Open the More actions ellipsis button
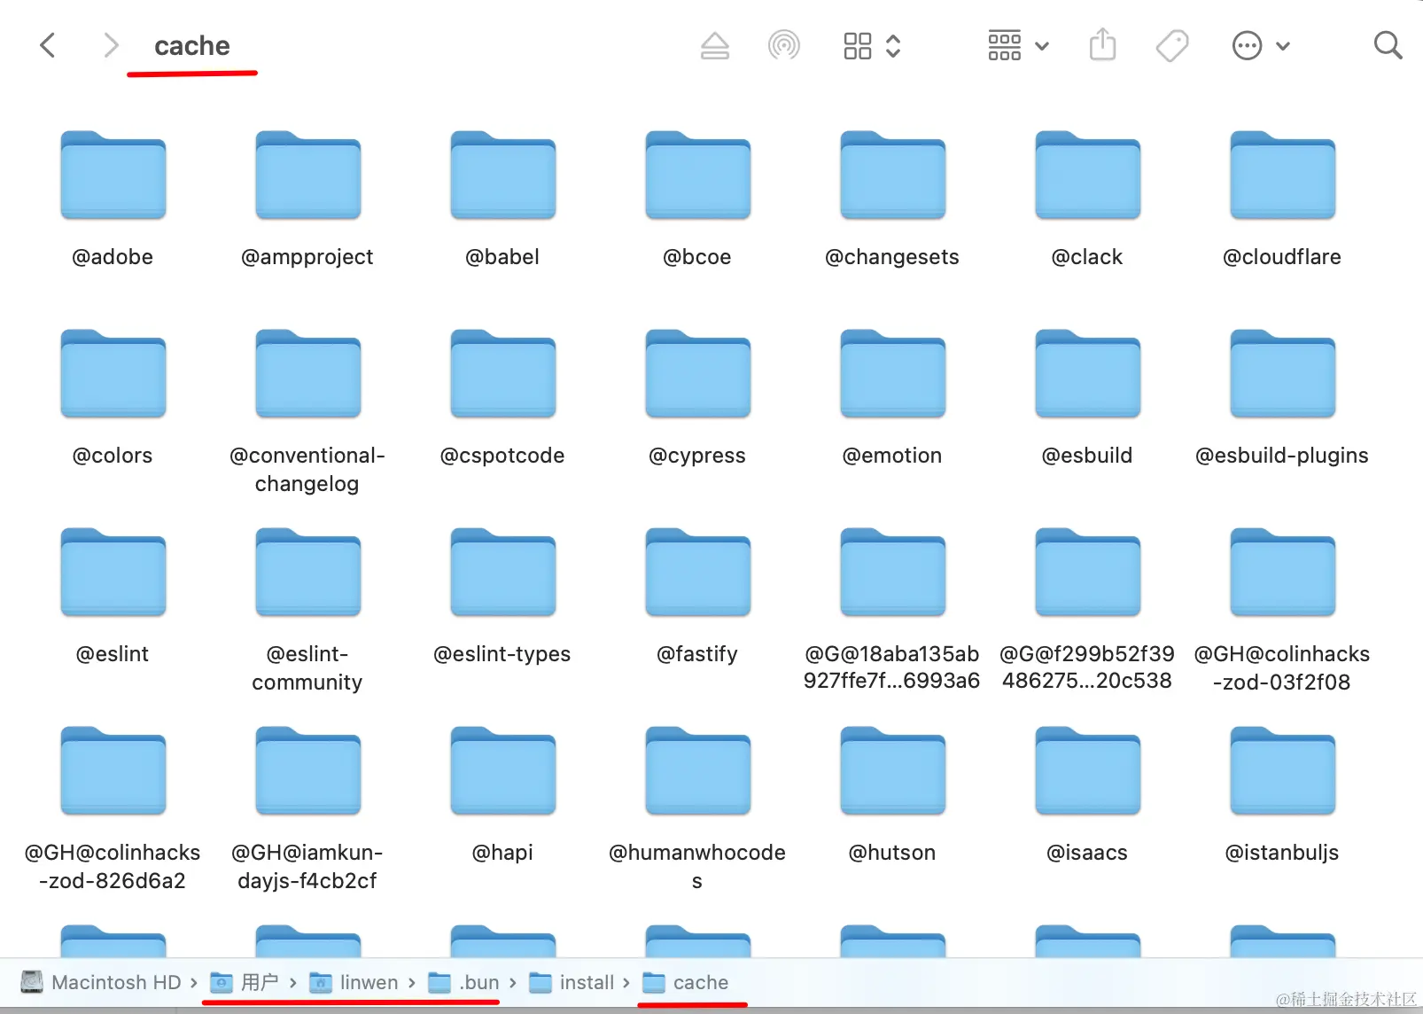The image size is (1423, 1014). (1247, 45)
